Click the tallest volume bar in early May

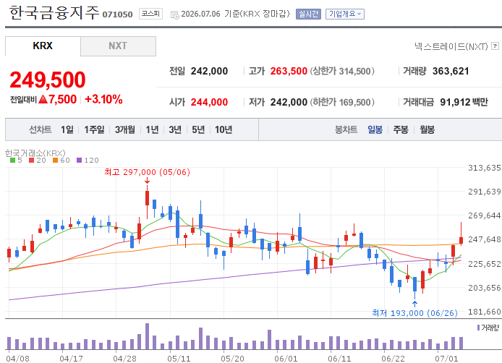(x=147, y=336)
